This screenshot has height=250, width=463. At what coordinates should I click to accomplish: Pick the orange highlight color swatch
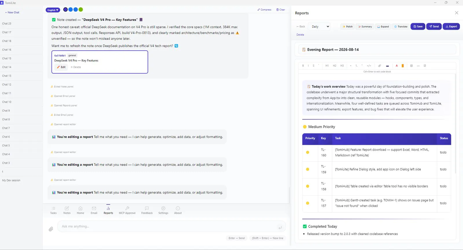(403, 66)
